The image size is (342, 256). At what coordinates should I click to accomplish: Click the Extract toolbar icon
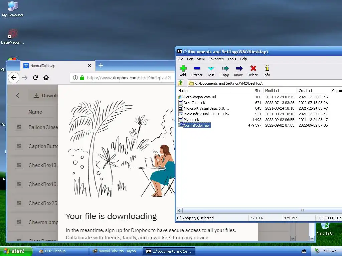coord(196,71)
